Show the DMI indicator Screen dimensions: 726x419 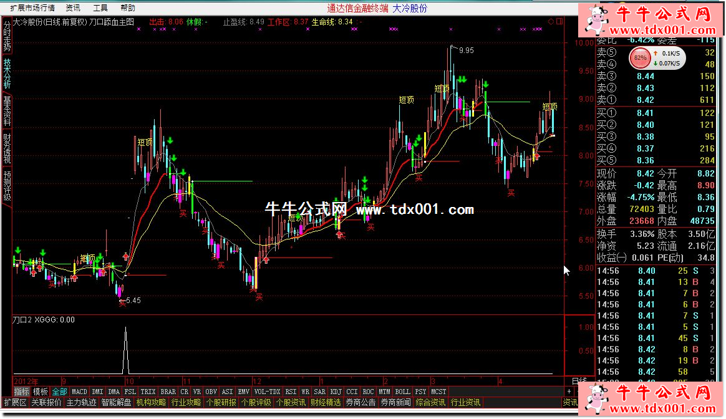(x=97, y=392)
